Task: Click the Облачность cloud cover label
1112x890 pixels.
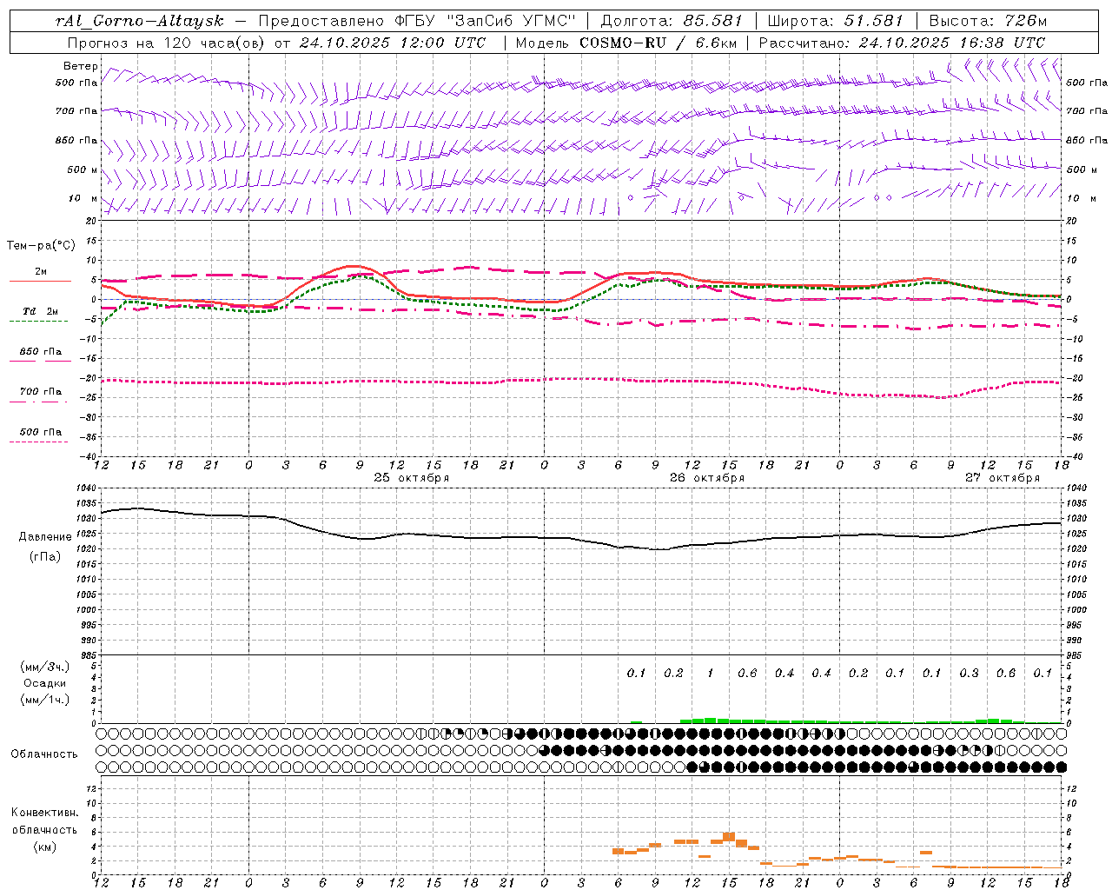Action: (x=43, y=754)
